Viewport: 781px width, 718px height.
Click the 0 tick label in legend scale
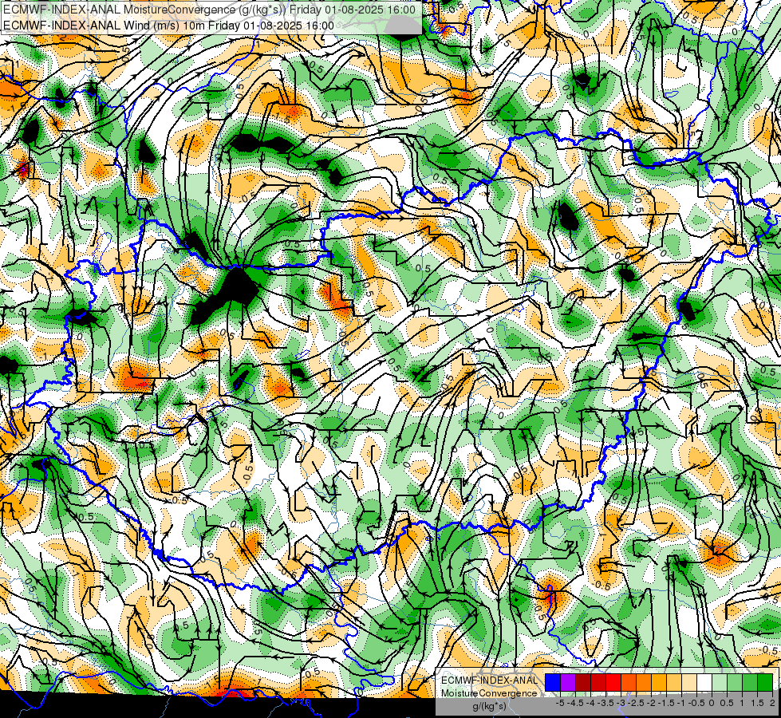pyautogui.click(x=712, y=703)
